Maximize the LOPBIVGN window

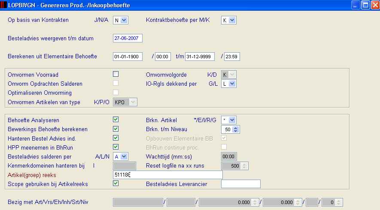365,5
